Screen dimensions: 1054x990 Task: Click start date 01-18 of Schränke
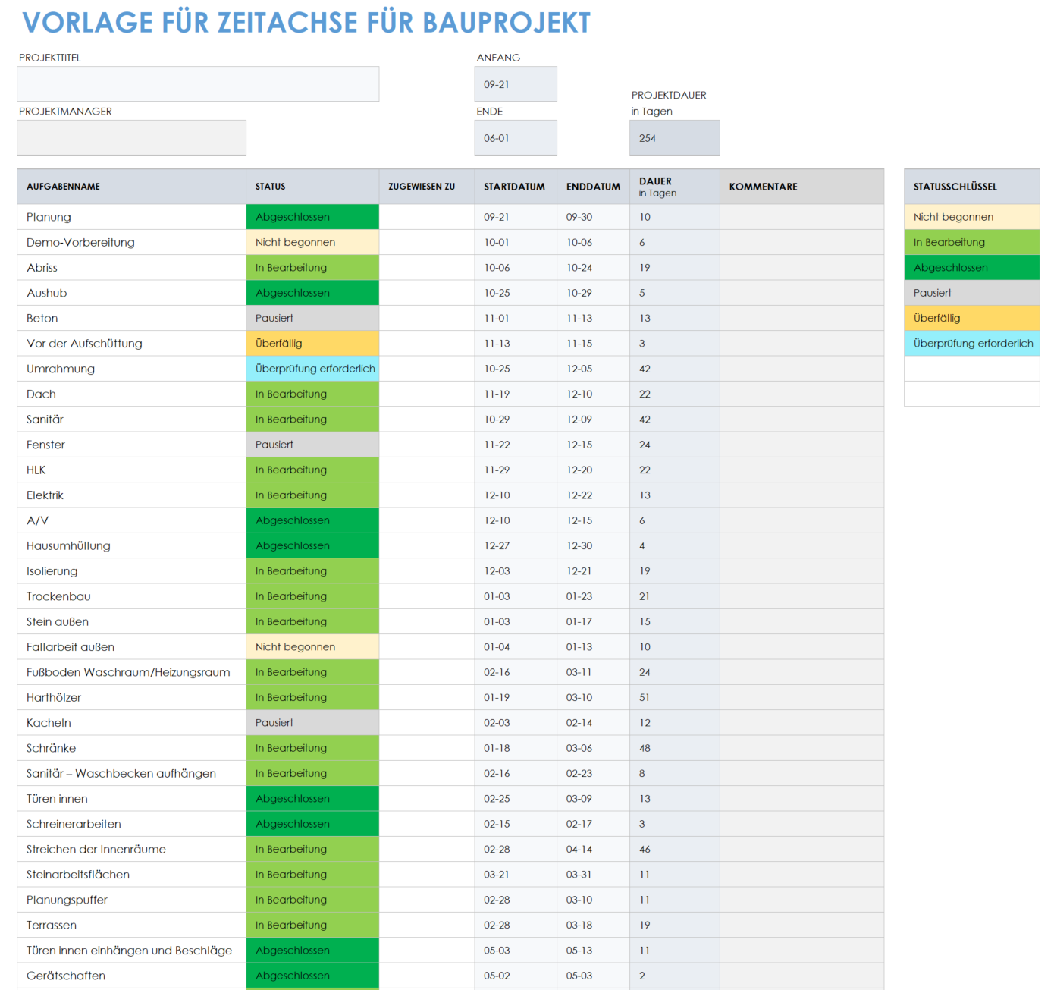tap(516, 748)
